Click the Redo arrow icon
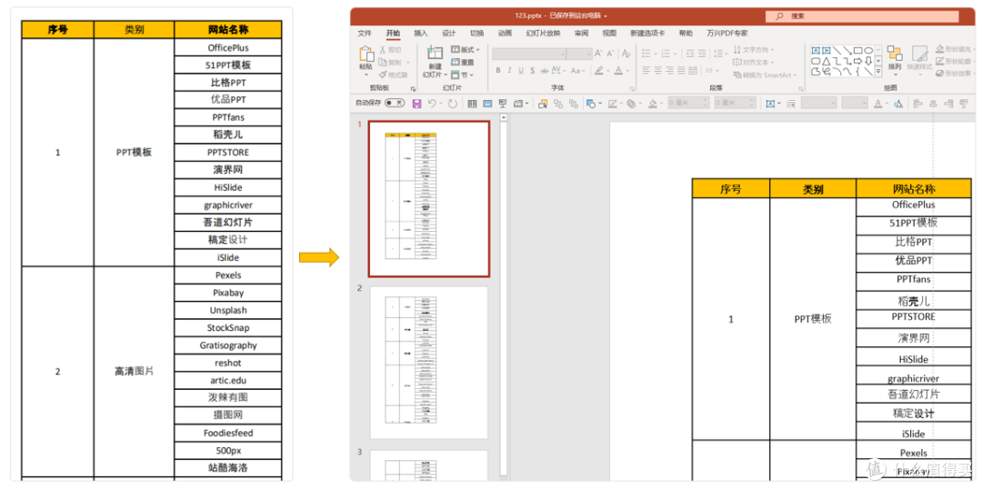The image size is (982, 490). point(452,104)
